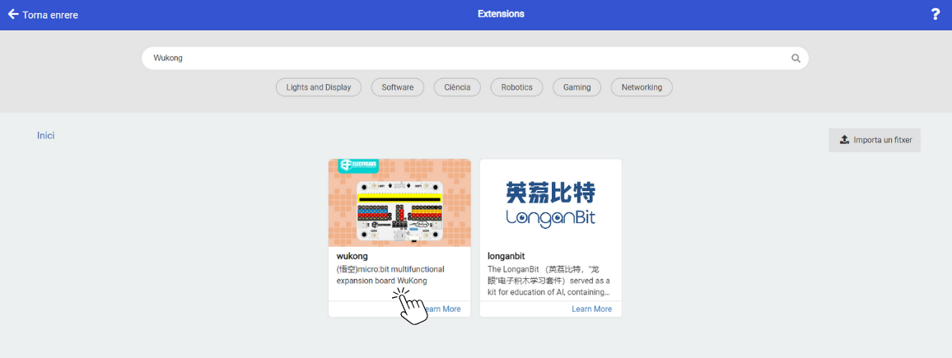The height and width of the screenshot is (358, 952).
Task: Click the Torna enrere label
Action: click(50, 15)
